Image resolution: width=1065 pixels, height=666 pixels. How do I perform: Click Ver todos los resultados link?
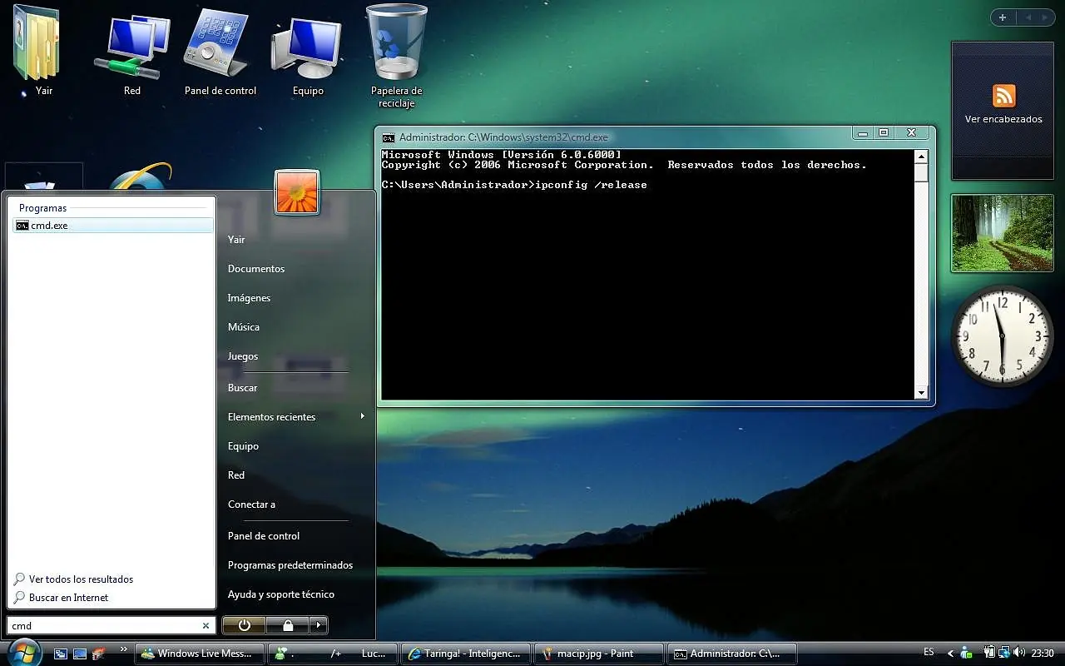point(81,579)
